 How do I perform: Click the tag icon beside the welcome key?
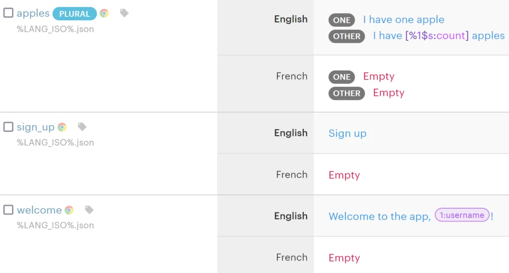[89, 210]
